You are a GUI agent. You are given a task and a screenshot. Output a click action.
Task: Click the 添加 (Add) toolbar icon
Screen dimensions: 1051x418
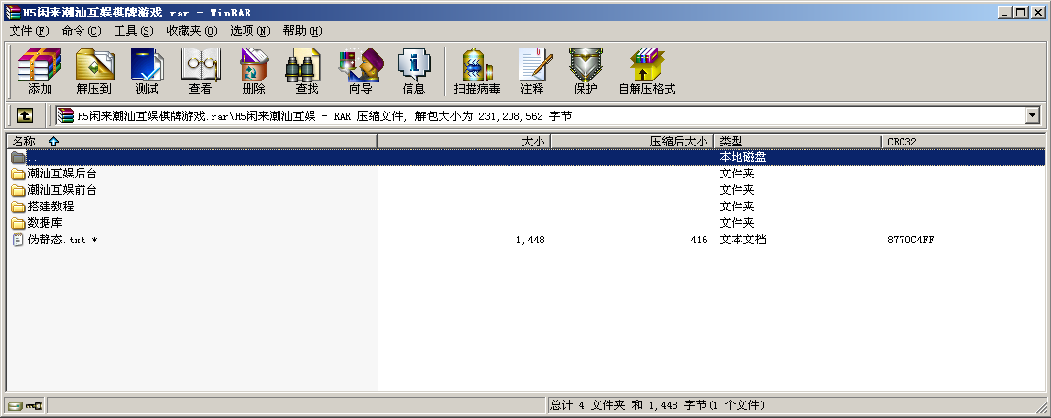[x=40, y=71]
